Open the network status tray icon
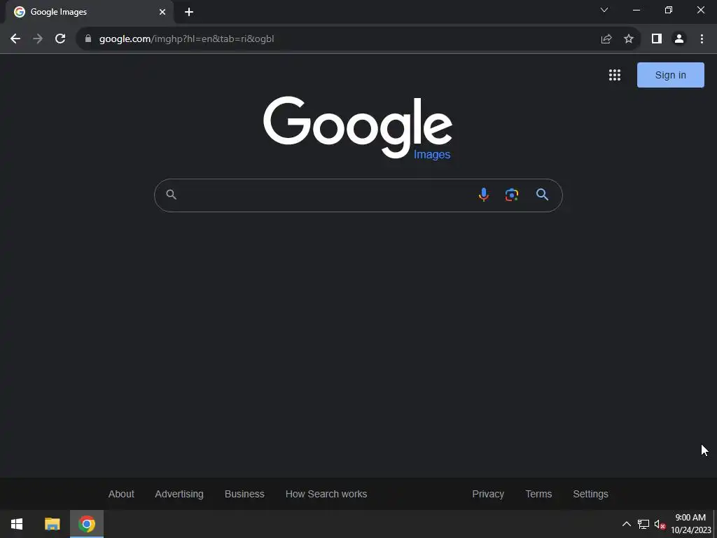 [643, 524]
